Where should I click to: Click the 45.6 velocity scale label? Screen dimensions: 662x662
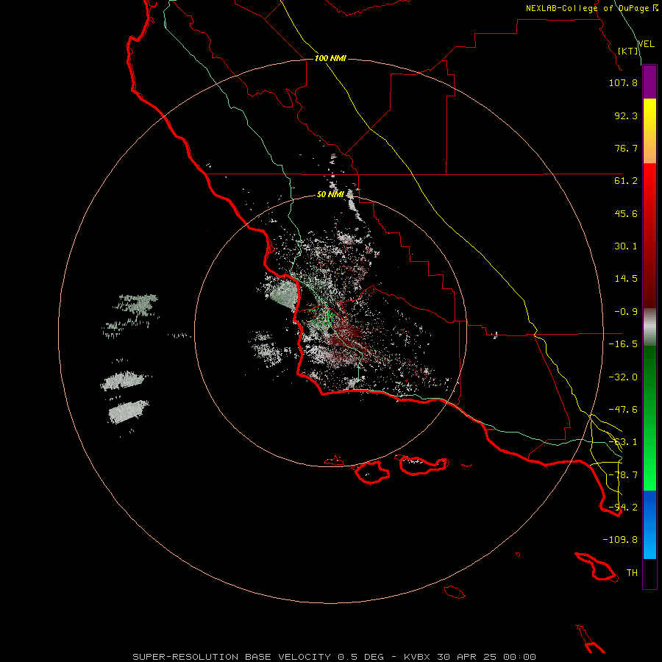(626, 213)
